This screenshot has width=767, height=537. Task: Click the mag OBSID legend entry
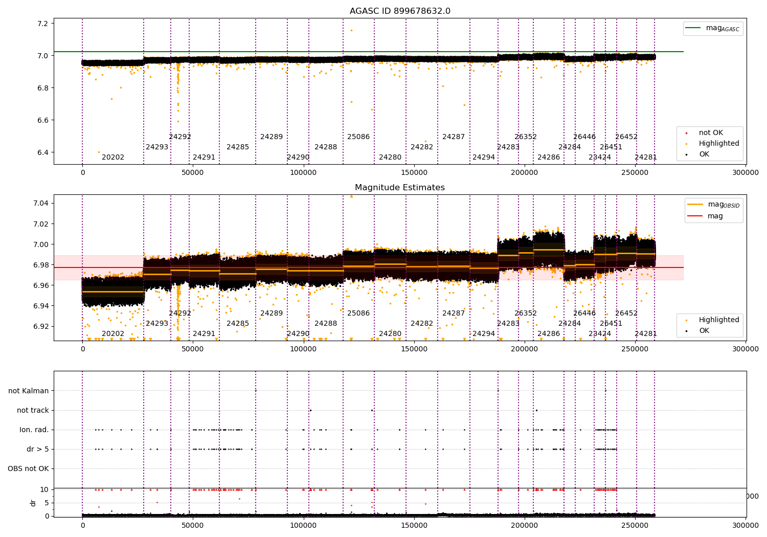click(713, 205)
